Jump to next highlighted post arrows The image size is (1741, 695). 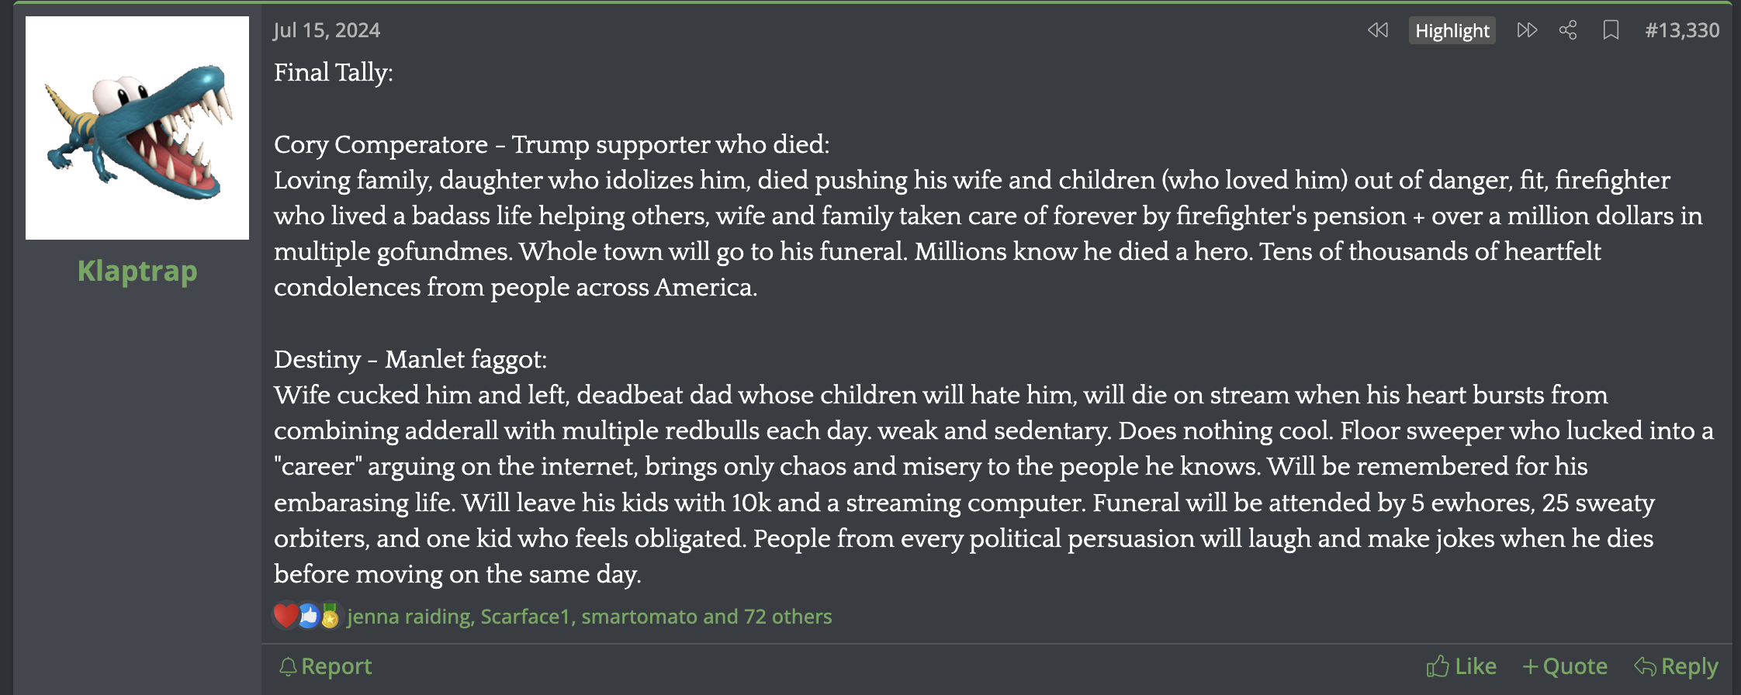coord(1527,30)
